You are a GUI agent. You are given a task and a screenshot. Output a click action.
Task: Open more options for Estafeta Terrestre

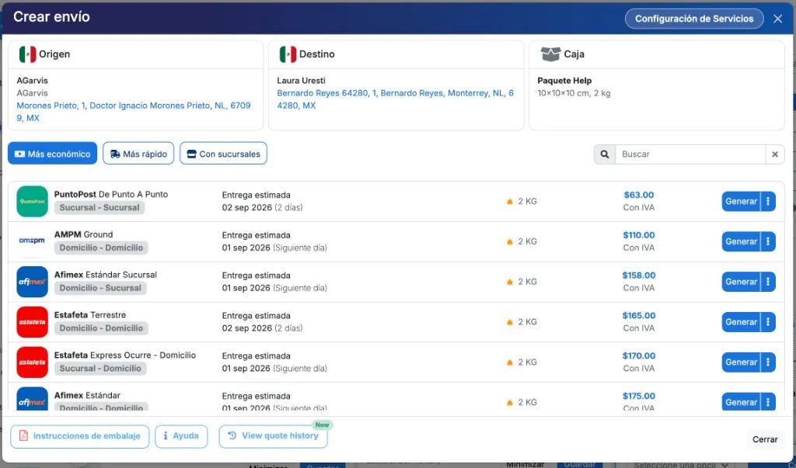click(x=768, y=322)
